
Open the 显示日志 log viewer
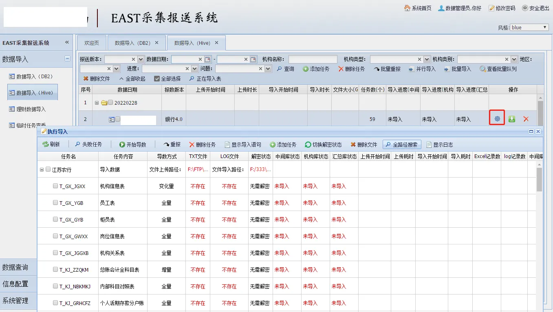coord(439,145)
